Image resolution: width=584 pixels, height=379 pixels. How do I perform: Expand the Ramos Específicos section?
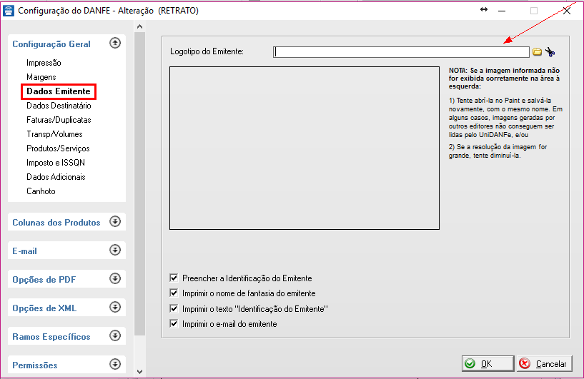click(115, 336)
